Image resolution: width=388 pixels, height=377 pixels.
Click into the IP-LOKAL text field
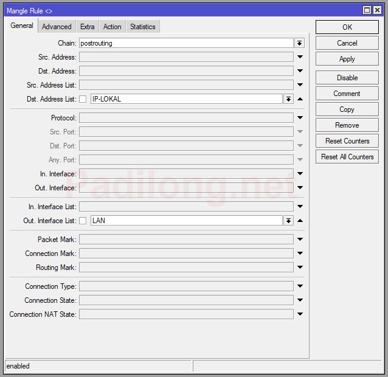[x=185, y=99]
